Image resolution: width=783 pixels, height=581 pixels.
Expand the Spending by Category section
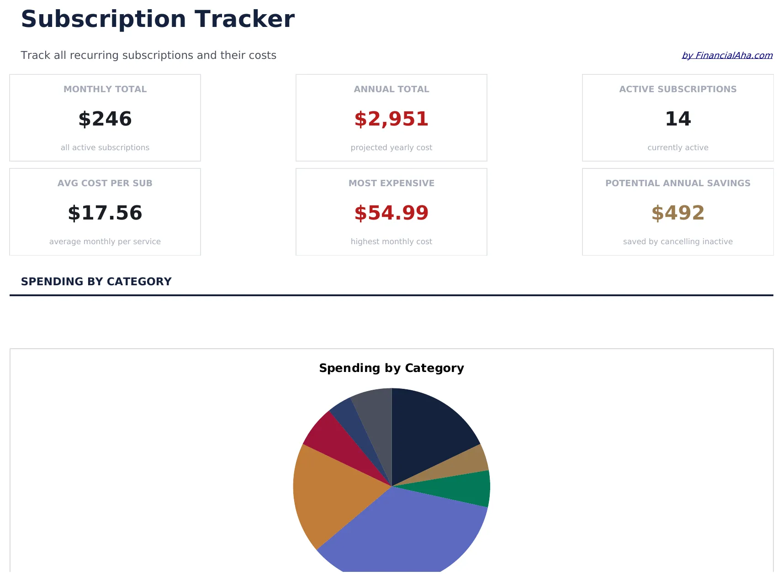click(x=96, y=281)
